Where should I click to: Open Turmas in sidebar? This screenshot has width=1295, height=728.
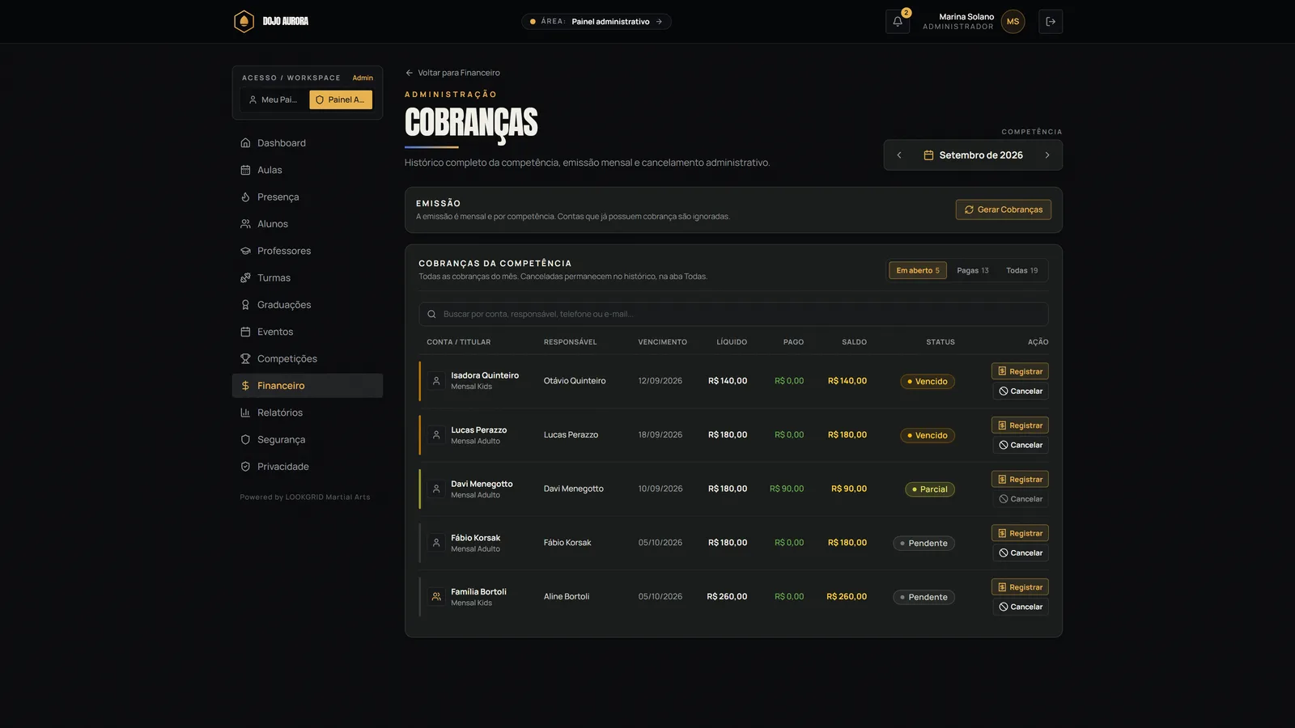click(x=308, y=278)
